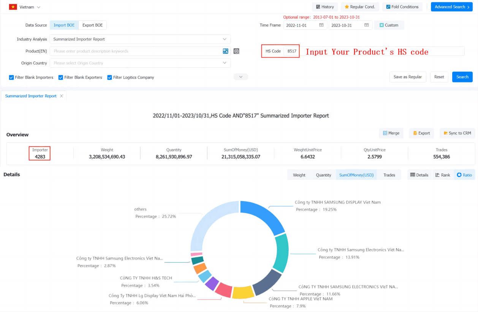478x312 pixels.
Task: Click QtyUnitPrice value 2.5799
Action: [x=374, y=157]
